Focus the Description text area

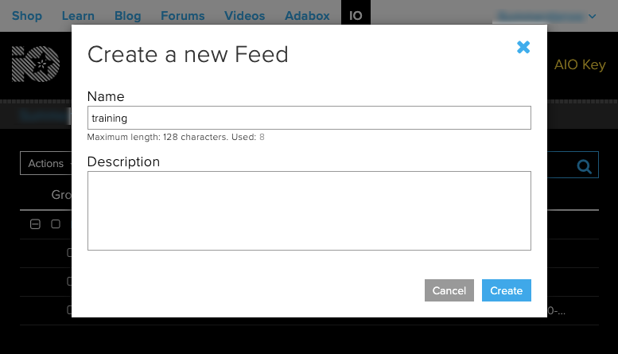tap(309, 211)
